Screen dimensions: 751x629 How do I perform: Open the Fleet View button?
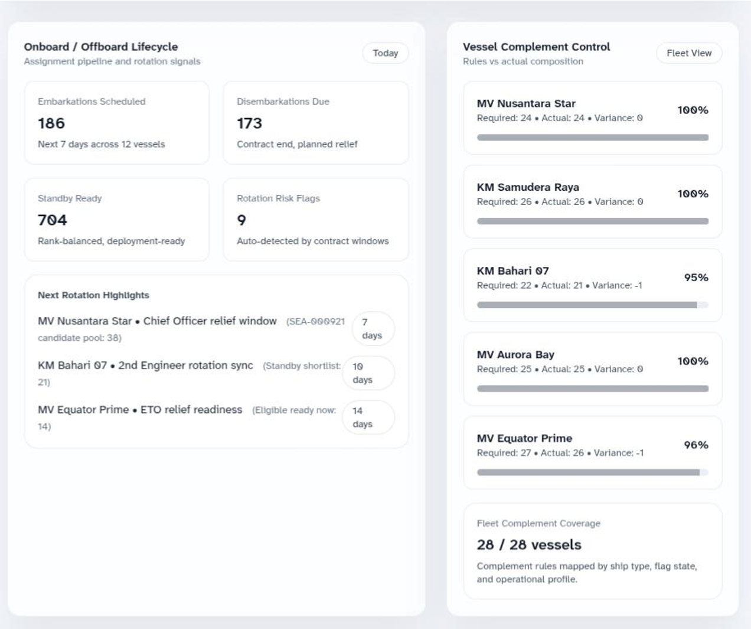689,53
